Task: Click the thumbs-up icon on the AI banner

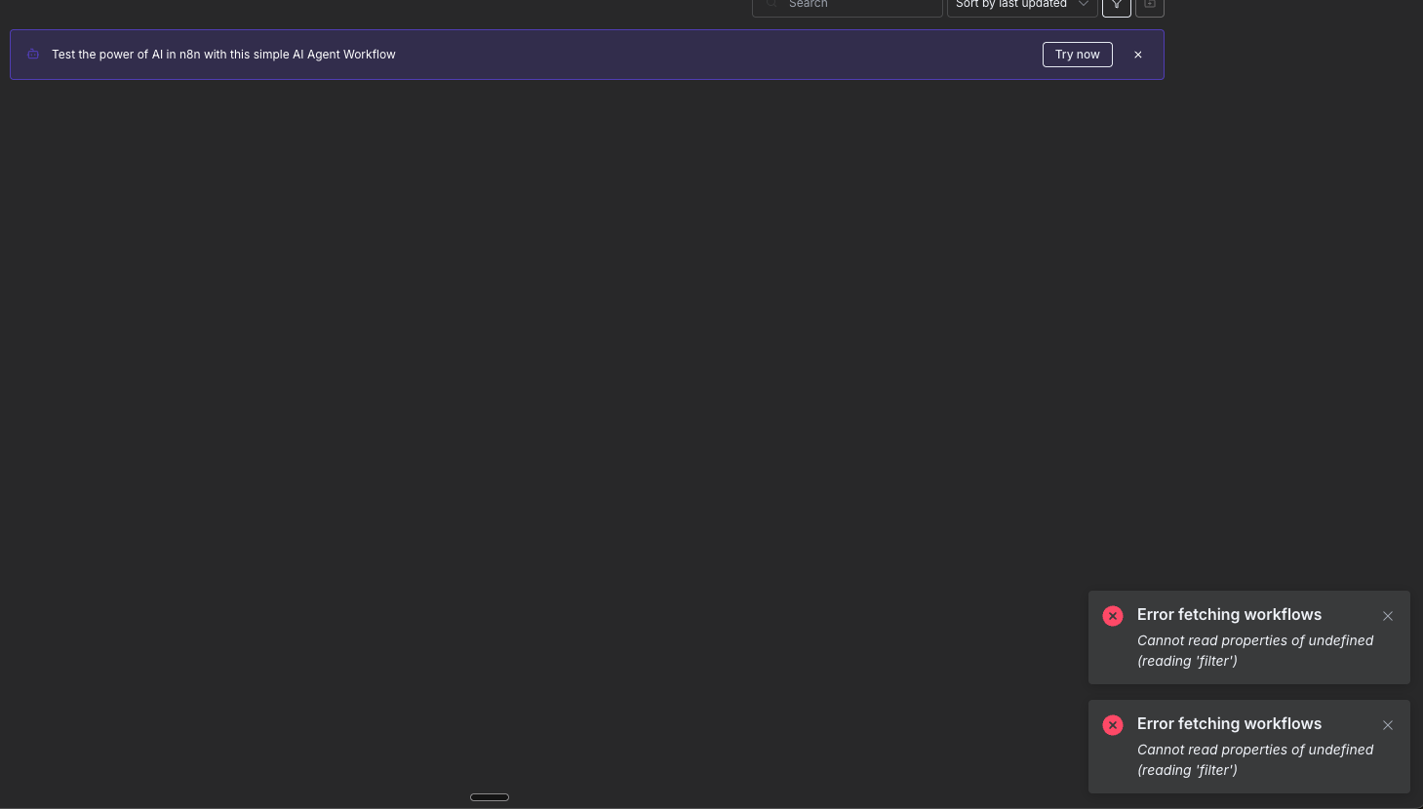Action: (x=32, y=54)
